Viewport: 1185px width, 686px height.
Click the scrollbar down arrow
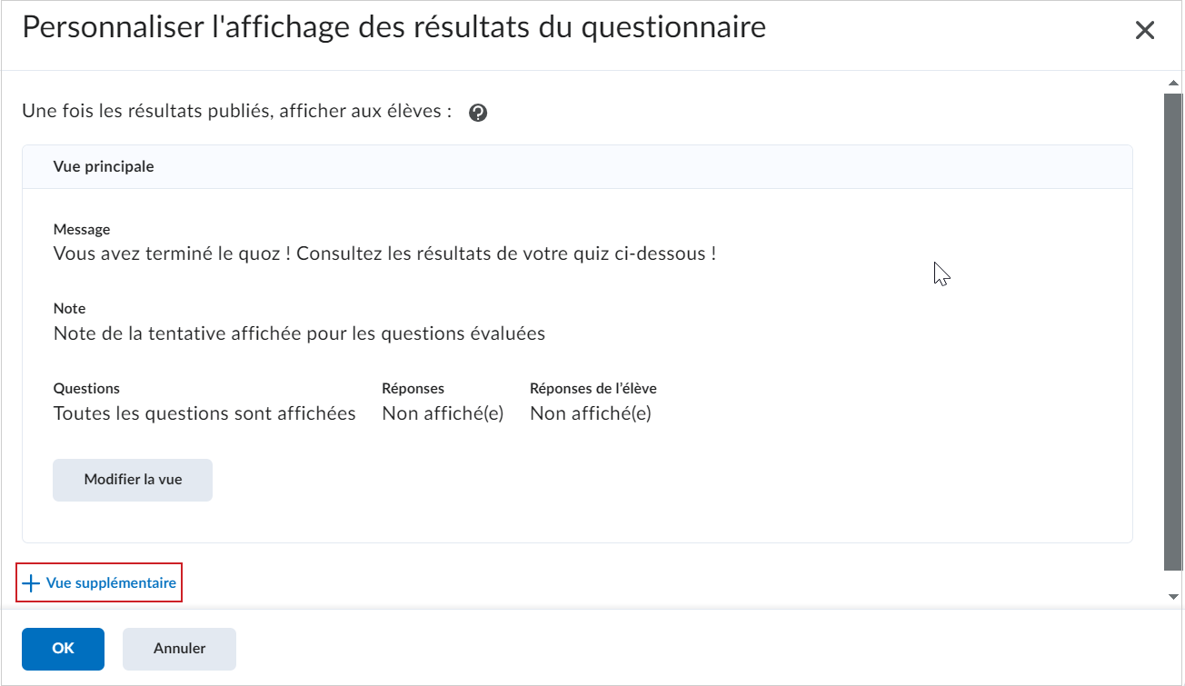click(x=1173, y=596)
